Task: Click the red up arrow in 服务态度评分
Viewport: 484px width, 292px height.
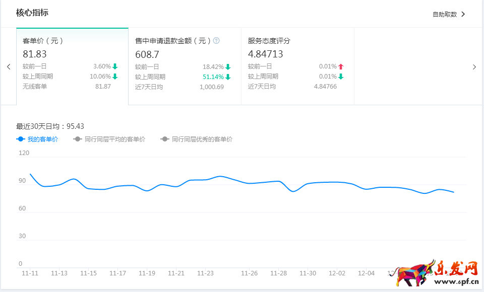Action: (341, 66)
